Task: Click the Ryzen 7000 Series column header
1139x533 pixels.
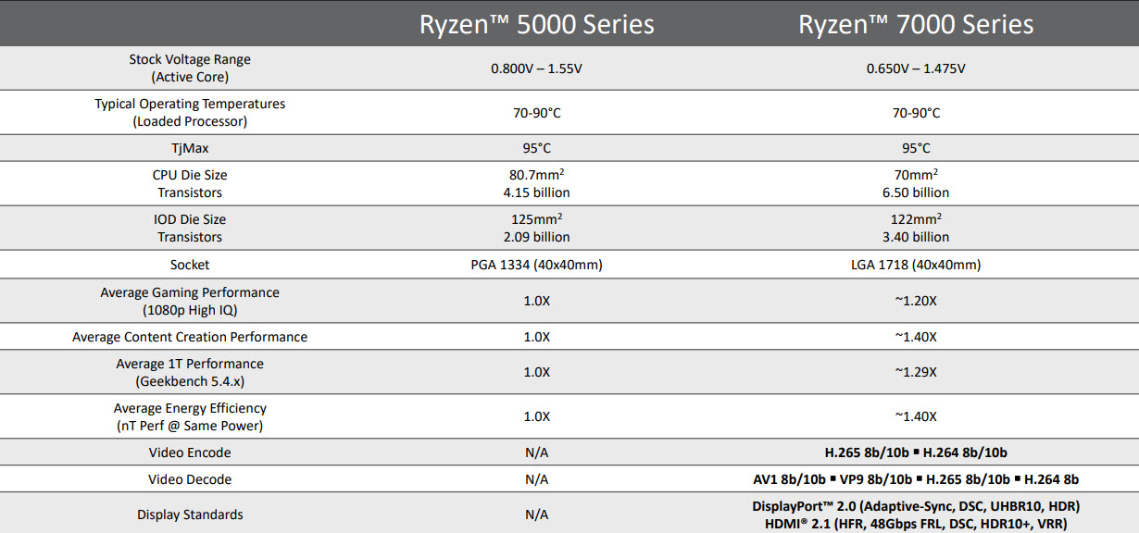Action: pyautogui.click(x=916, y=24)
